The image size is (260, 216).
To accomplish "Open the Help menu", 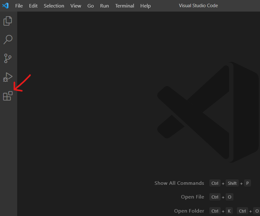I will [145, 6].
